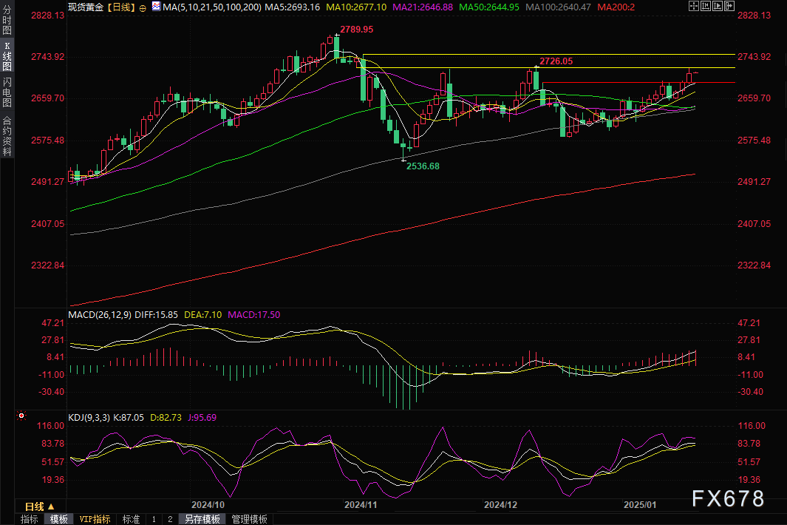787x525 pixels.
Task: Click the 另存模板 button
Action: [202, 519]
